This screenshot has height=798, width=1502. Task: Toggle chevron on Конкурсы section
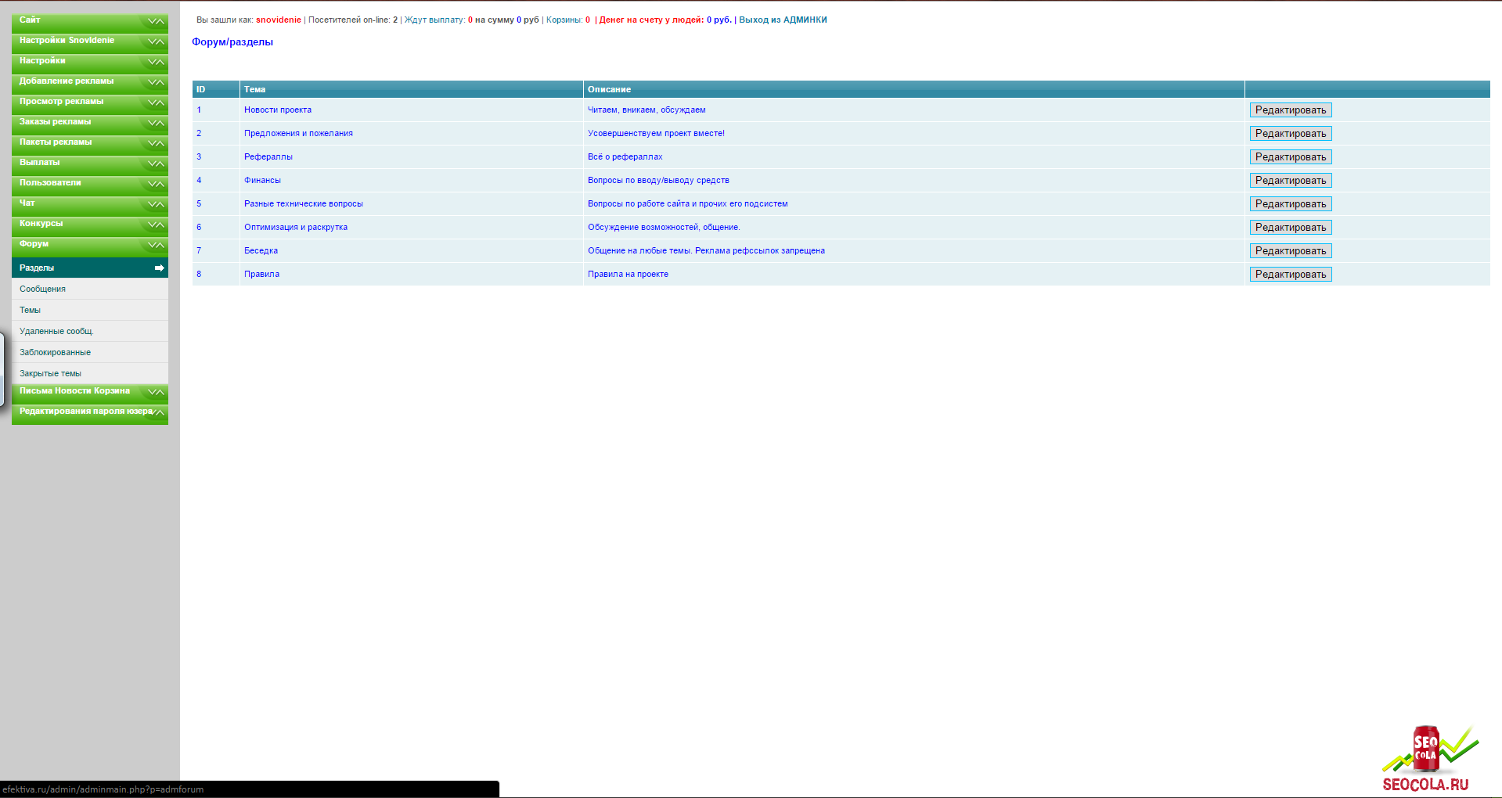point(156,225)
